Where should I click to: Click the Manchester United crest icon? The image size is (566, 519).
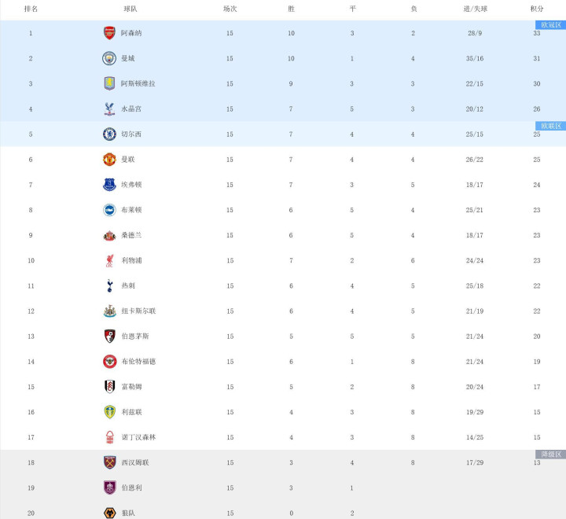109,160
